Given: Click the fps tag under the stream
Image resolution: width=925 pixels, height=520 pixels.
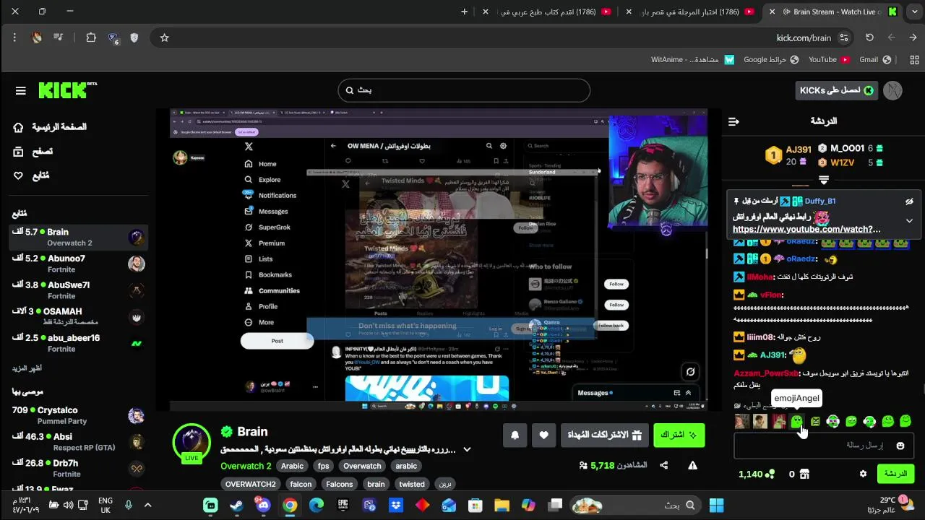Looking at the screenshot, I should click(324, 466).
